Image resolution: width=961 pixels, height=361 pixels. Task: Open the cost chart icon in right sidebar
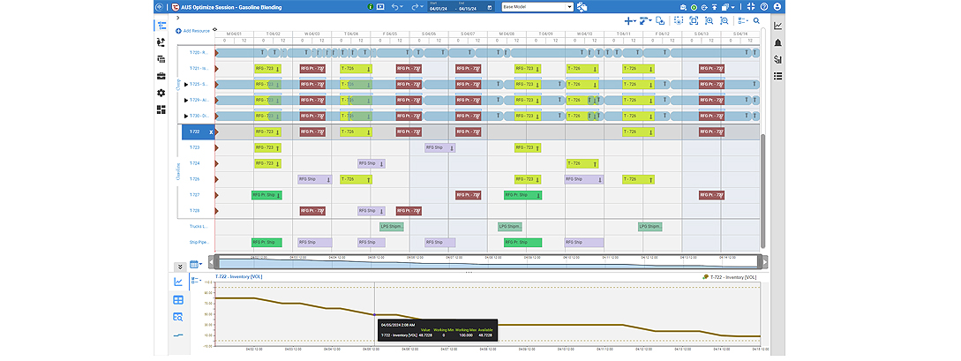pyautogui.click(x=777, y=59)
